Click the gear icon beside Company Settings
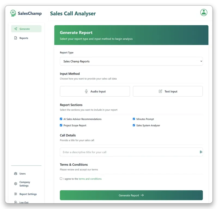218x209 pixels. pos(16,184)
